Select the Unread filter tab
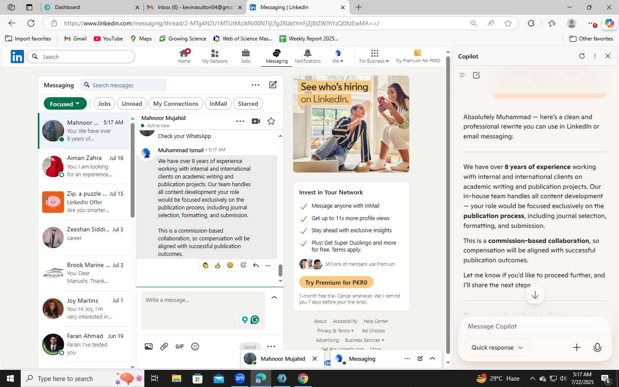 click(x=132, y=104)
